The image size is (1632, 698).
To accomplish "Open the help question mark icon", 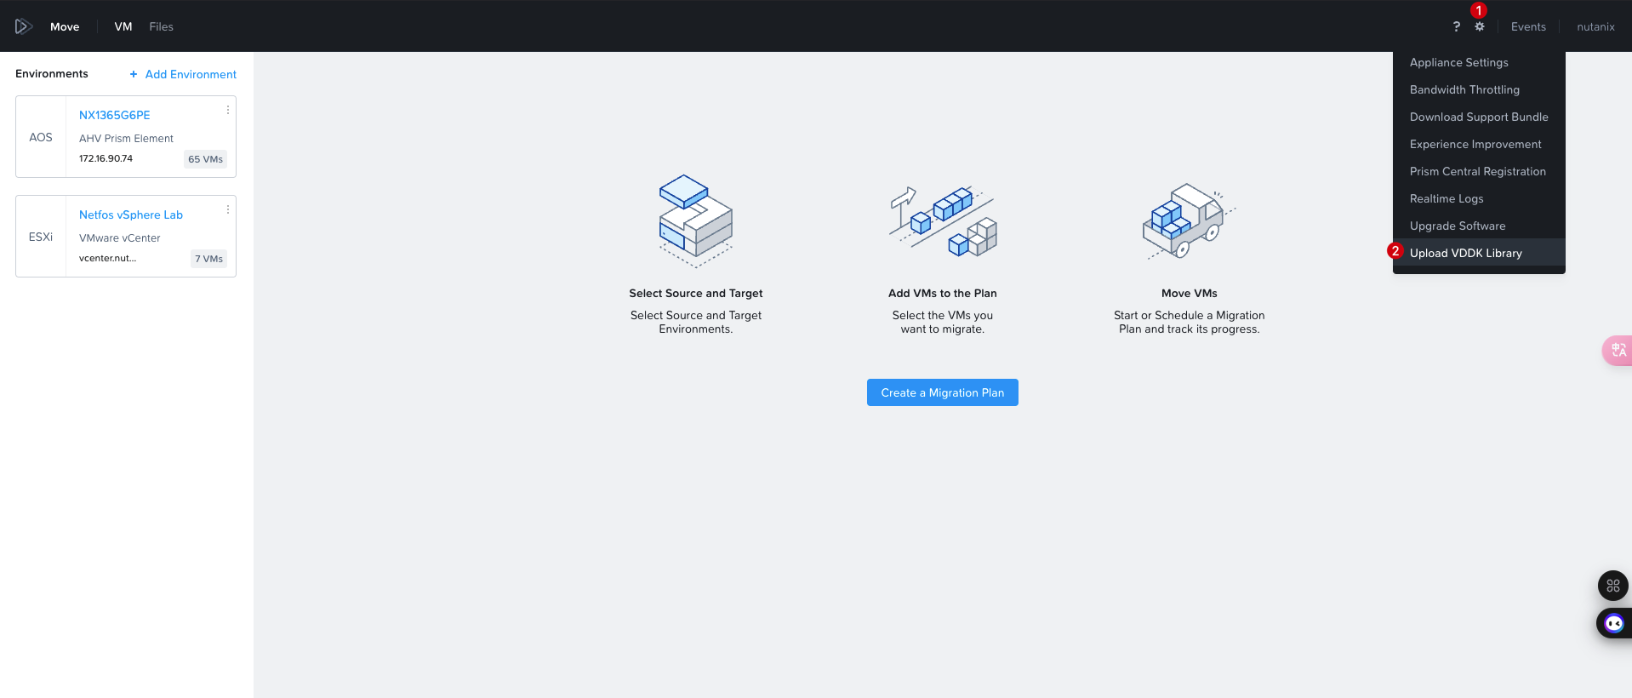I will tap(1457, 26).
